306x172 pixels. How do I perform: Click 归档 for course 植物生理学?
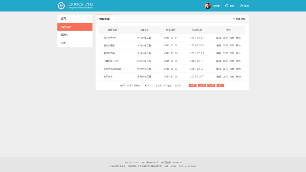pyautogui.click(x=232, y=45)
